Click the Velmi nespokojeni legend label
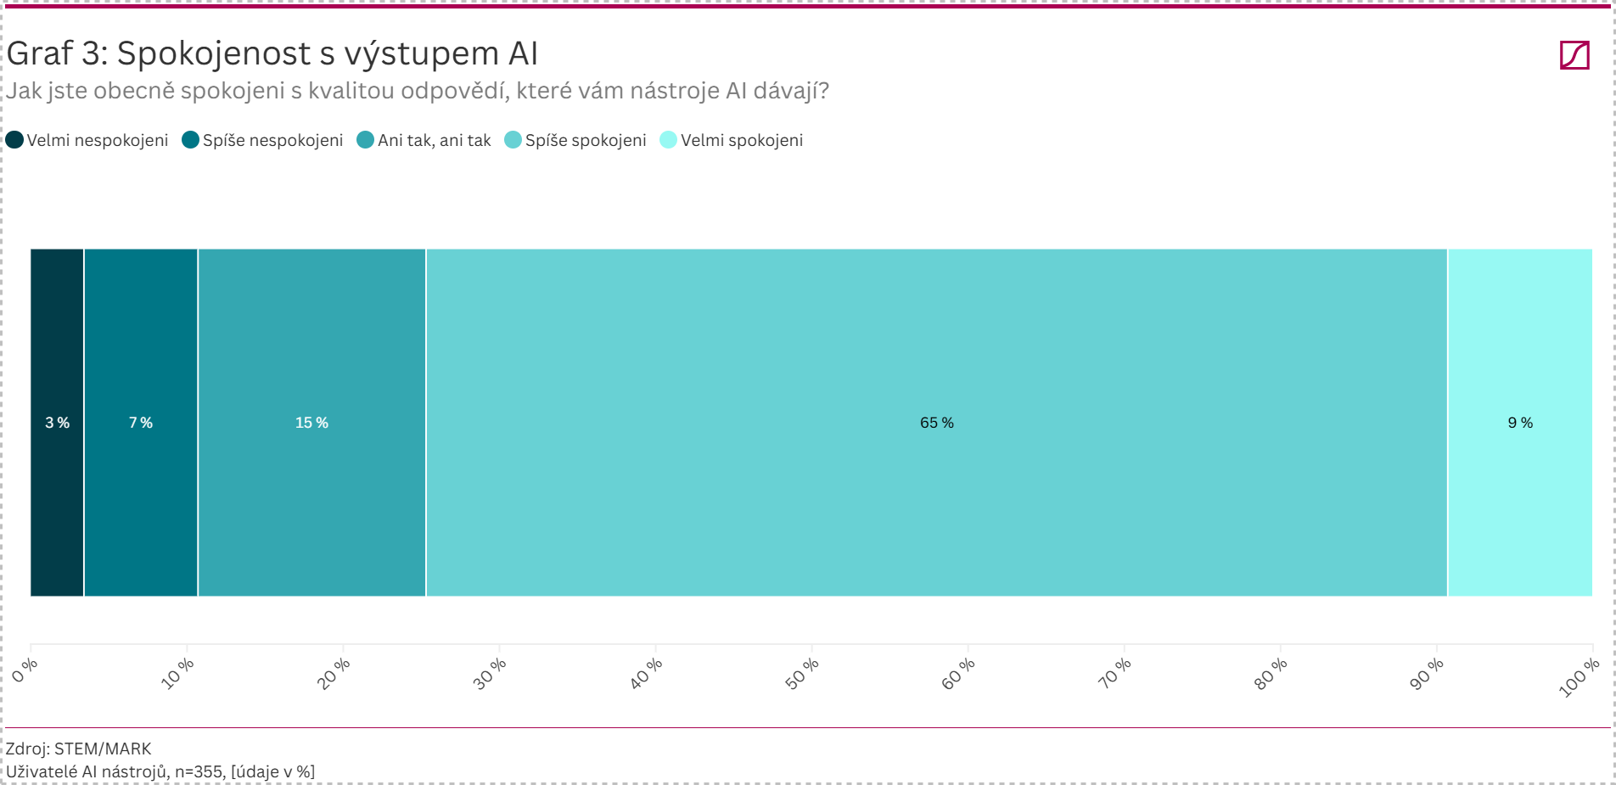 [x=98, y=140]
